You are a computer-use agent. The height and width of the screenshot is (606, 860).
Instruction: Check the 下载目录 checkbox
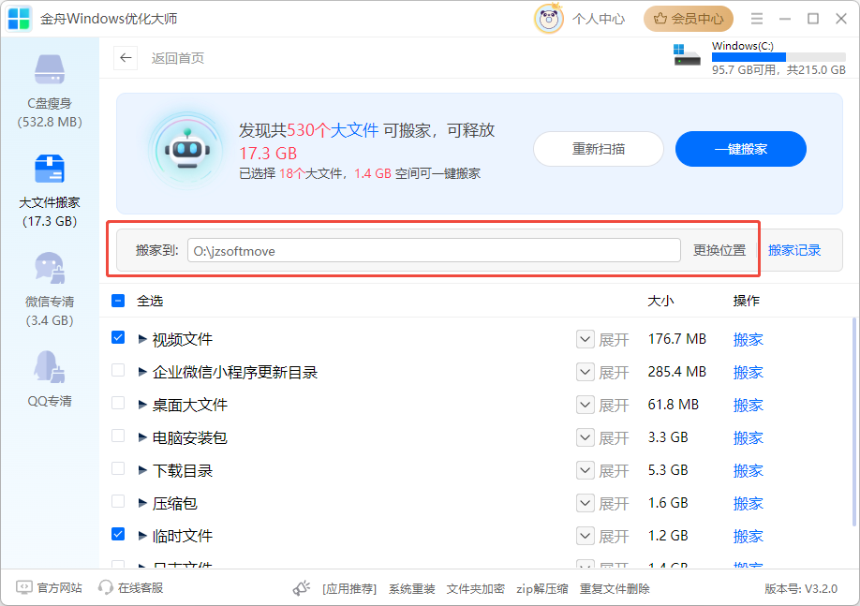click(118, 469)
